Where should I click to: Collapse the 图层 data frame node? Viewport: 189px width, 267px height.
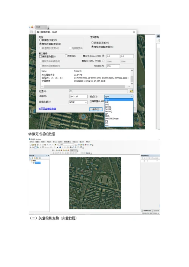pos(30,161)
